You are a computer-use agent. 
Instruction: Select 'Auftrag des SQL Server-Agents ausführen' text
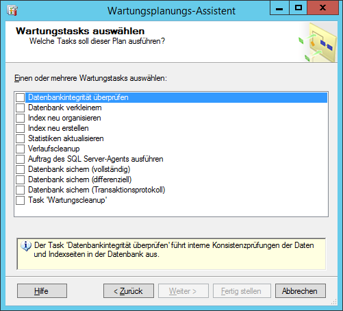tap(96, 159)
